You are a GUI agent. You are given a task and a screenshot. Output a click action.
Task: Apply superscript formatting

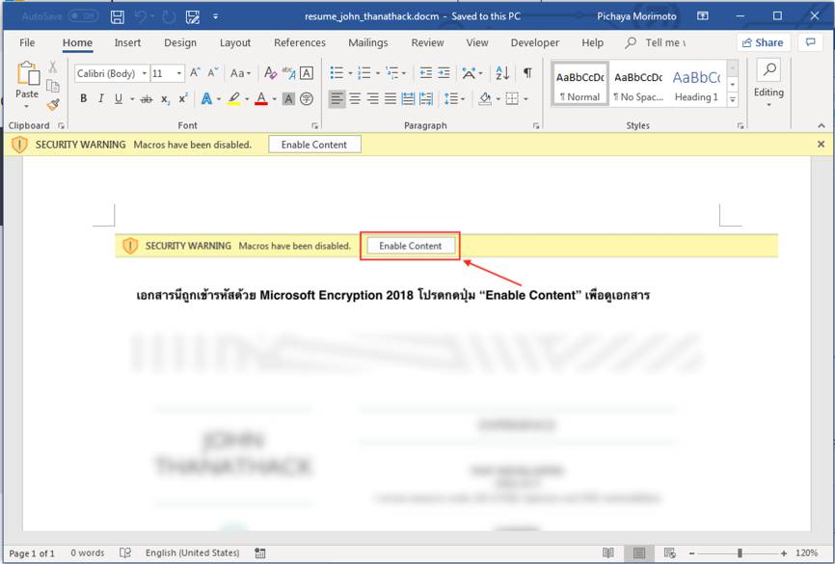pos(183,98)
